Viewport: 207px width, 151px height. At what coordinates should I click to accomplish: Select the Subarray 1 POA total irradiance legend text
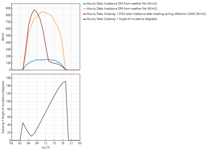coord(146,14)
